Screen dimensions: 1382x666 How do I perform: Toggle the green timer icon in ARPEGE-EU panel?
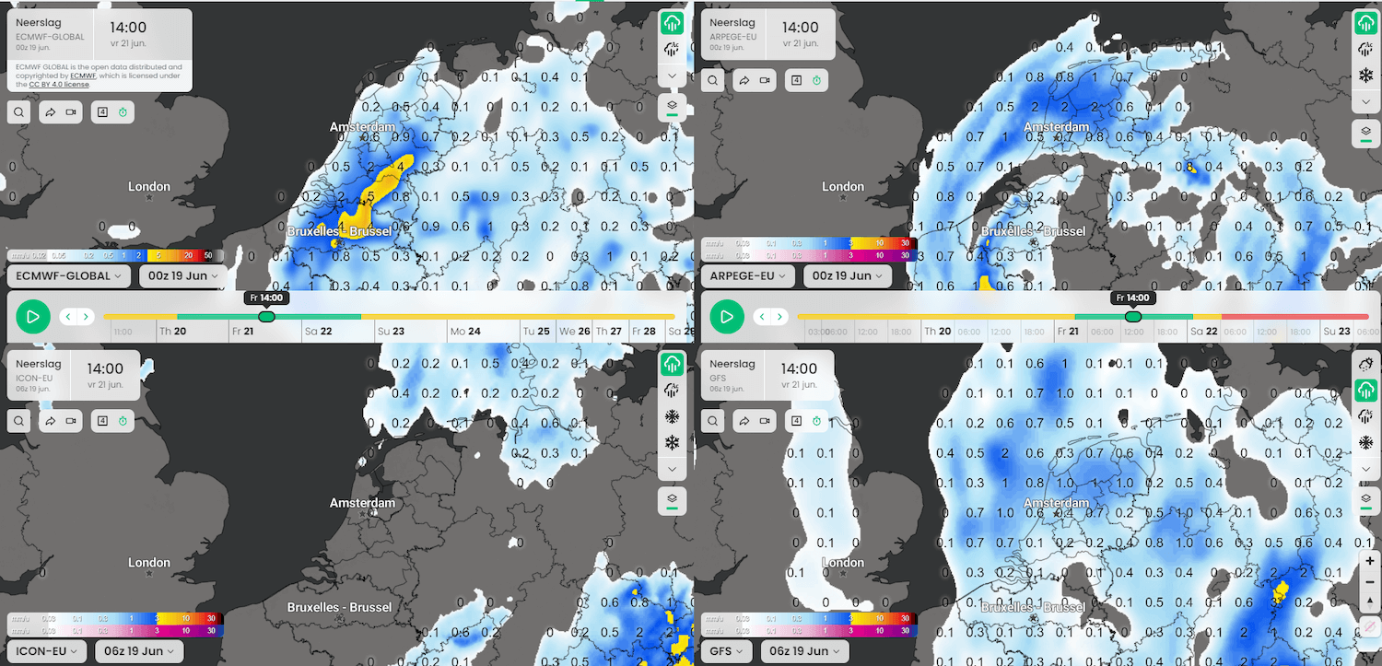click(x=815, y=80)
